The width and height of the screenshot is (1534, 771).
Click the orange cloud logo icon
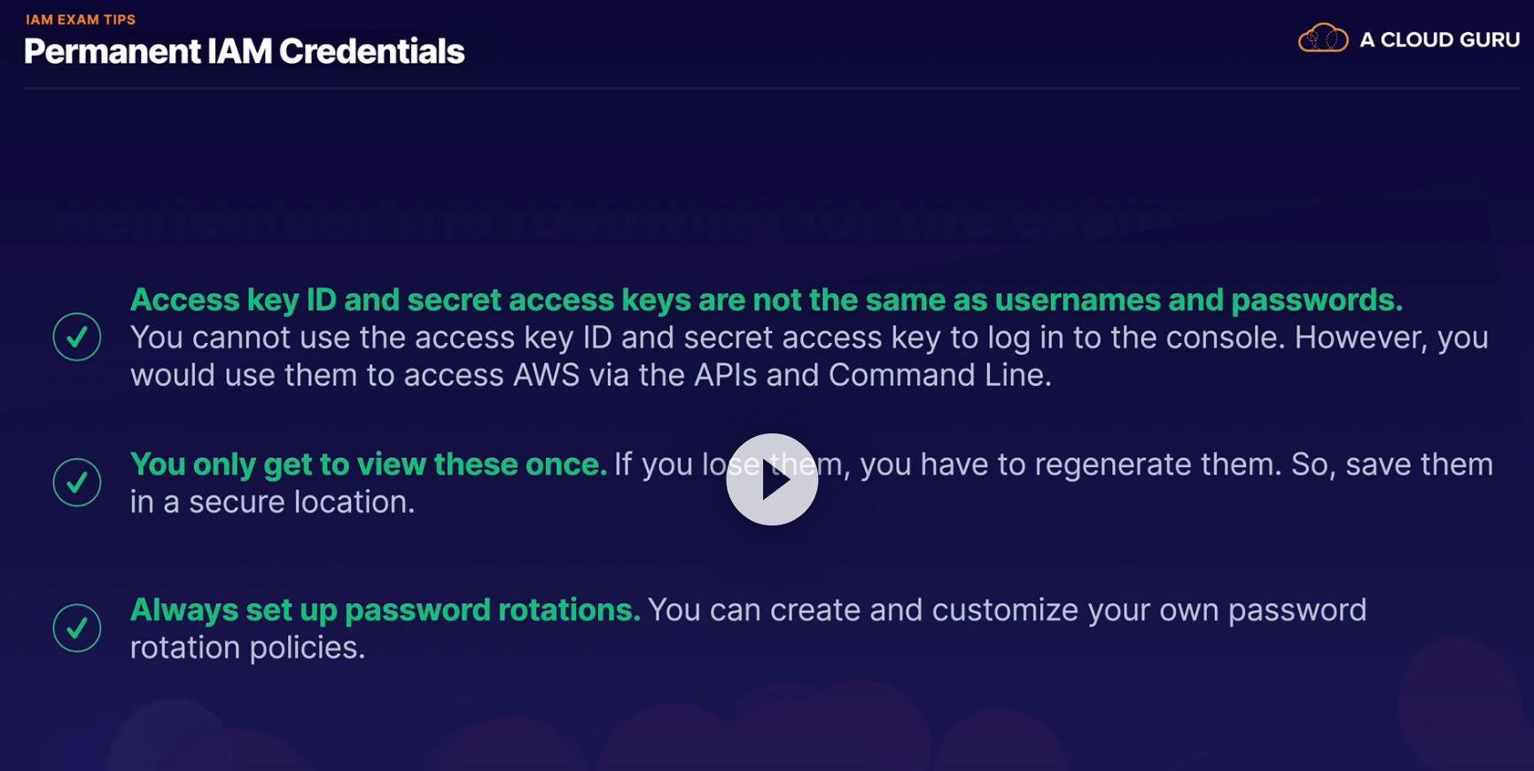[x=1322, y=39]
